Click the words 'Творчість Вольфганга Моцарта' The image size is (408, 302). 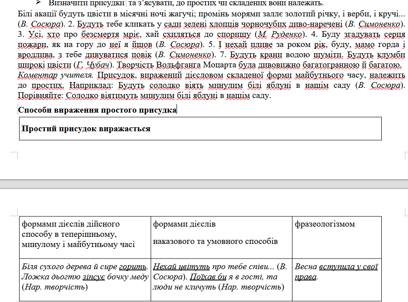tap(176, 65)
